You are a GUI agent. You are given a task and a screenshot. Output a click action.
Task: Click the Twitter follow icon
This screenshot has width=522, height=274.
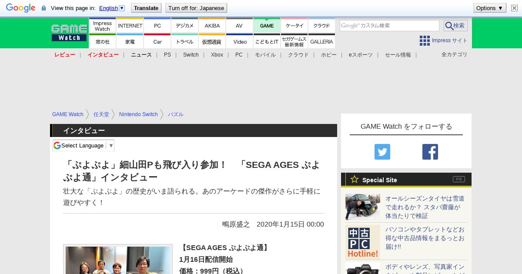382,152
